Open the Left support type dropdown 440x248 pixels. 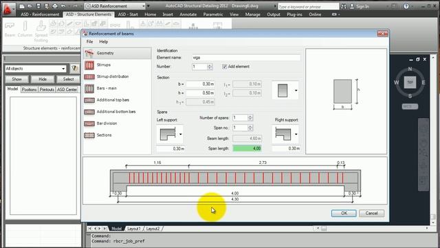coord(180,134)
